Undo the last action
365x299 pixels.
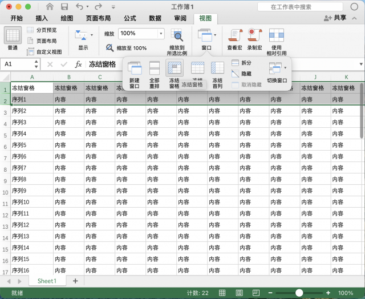pos(80,7)
